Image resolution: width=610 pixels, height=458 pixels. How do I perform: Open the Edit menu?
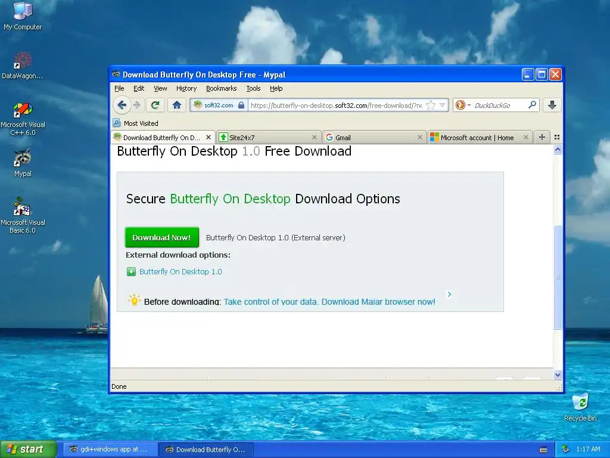tap(139, 88)
